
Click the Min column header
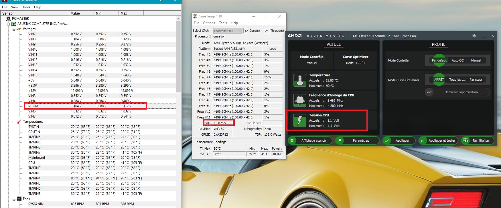(x=106, y=13)
